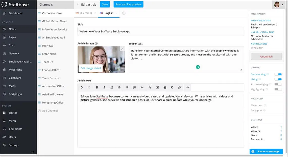Turn on the Highlighting toggle

click(278, 89)
